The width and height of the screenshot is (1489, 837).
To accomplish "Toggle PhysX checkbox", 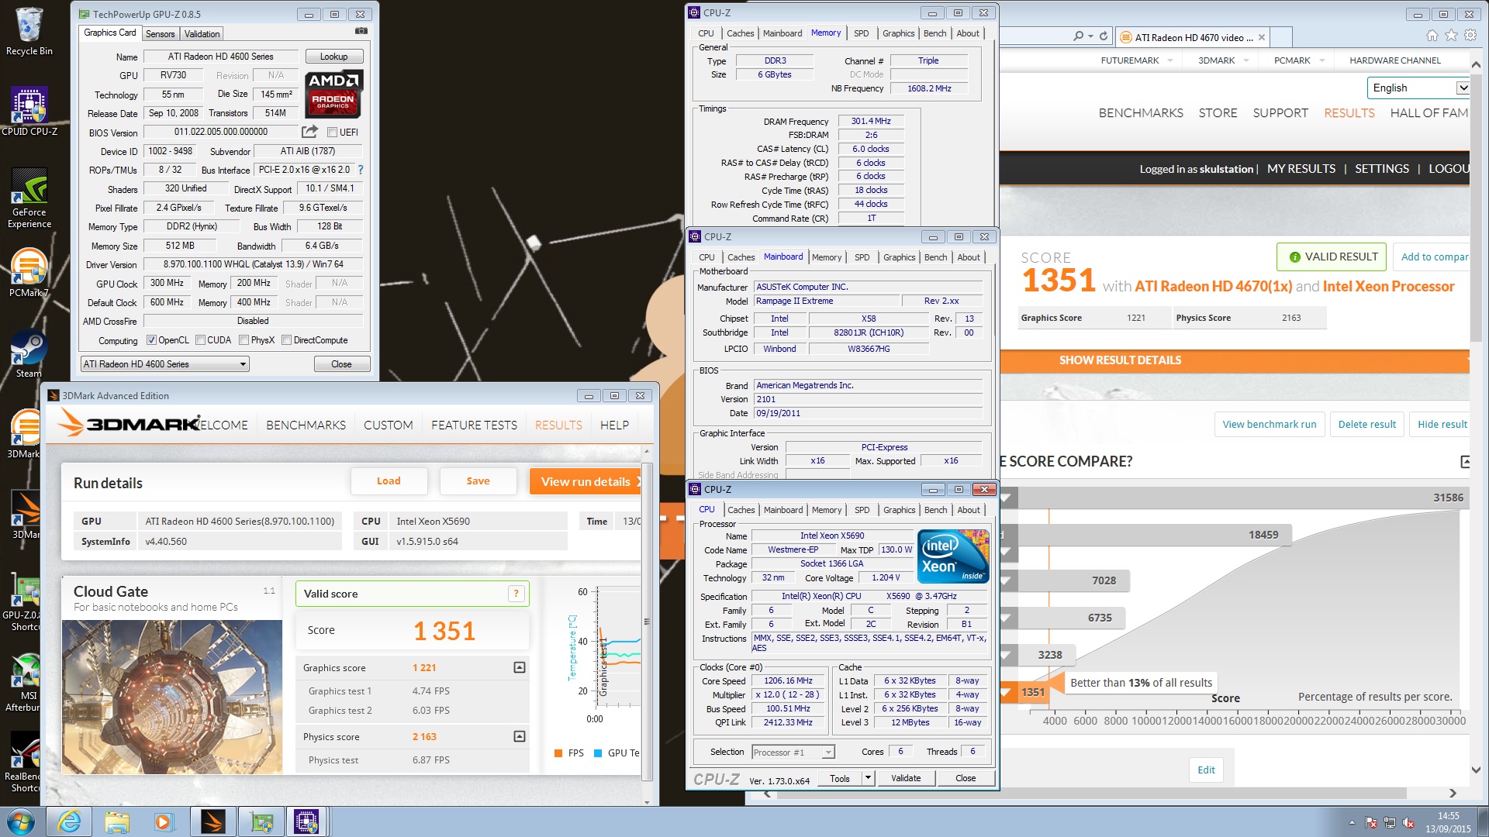I will pyautogui.click(x=244, y=340).
